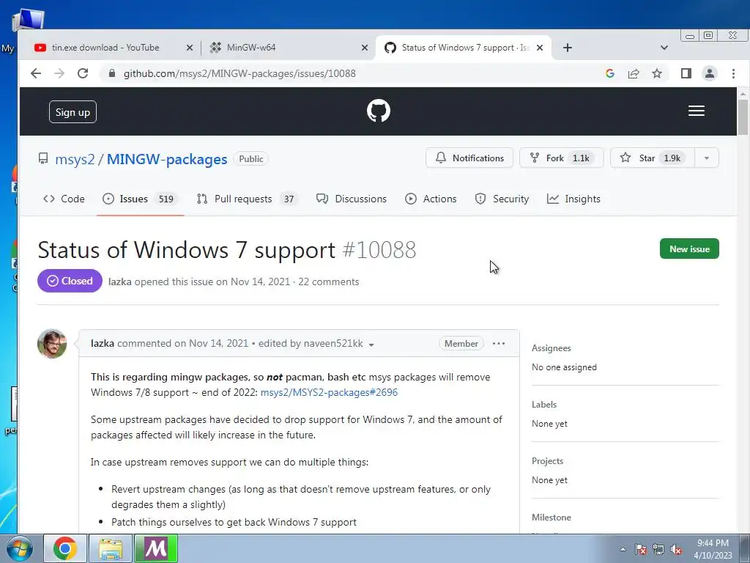
Task: Open the Code repository tab
Action: coord(64,199)
